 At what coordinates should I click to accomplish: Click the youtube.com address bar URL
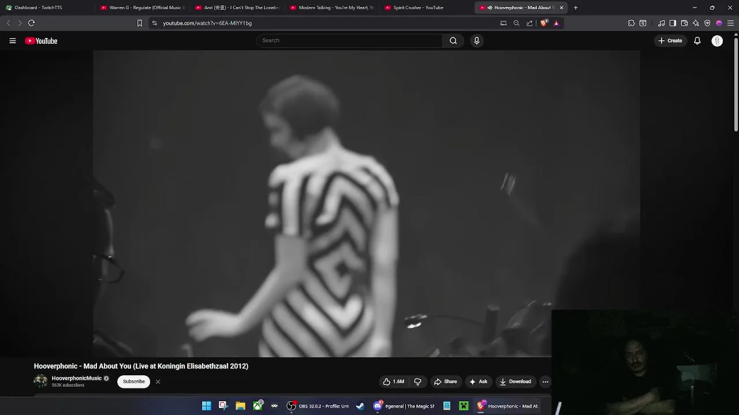207,23
